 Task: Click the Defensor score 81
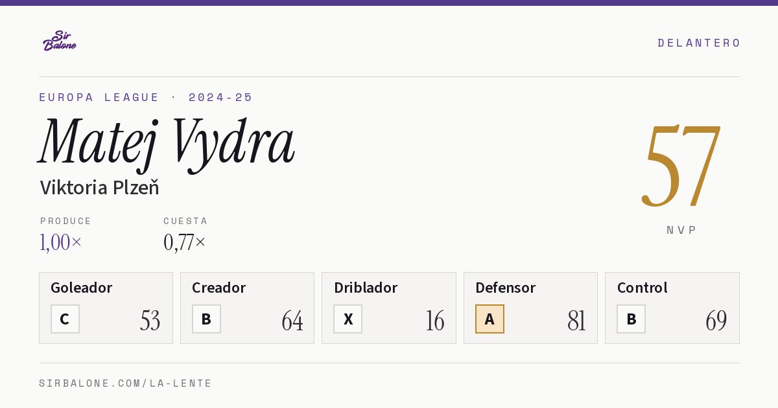(x=576, y=321)
